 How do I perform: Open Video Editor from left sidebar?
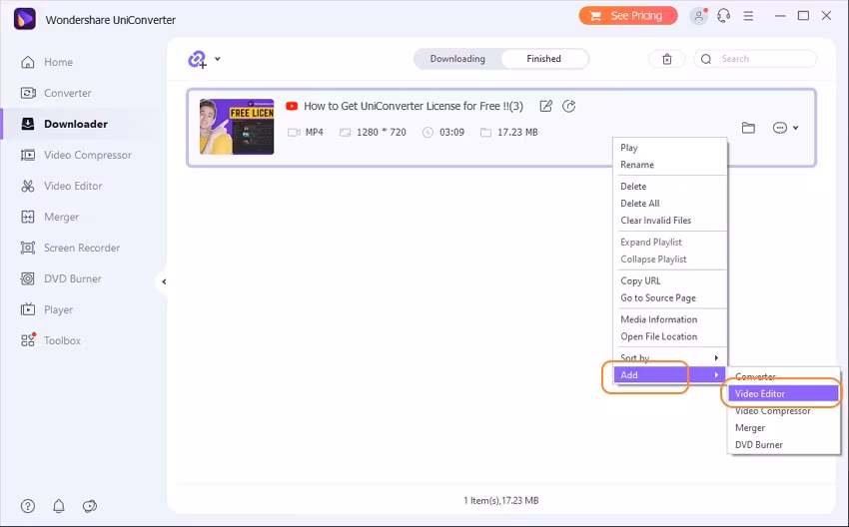61,186
